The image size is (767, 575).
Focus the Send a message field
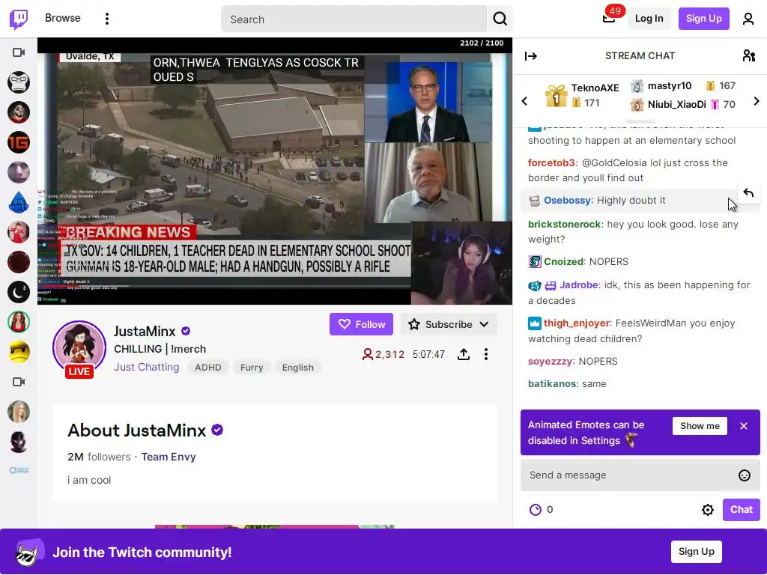(x=631, y=475)
